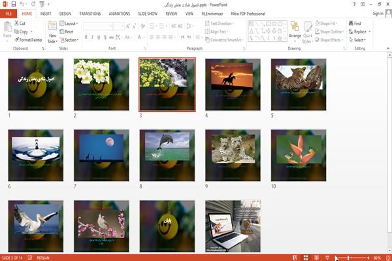Open the font size combo box
Viewport: 392px width, 261px height.
tap(118, 26)
